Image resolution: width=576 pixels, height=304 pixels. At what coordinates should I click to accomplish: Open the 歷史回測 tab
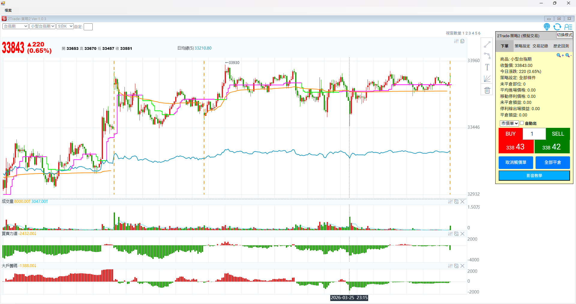[561, 46]
